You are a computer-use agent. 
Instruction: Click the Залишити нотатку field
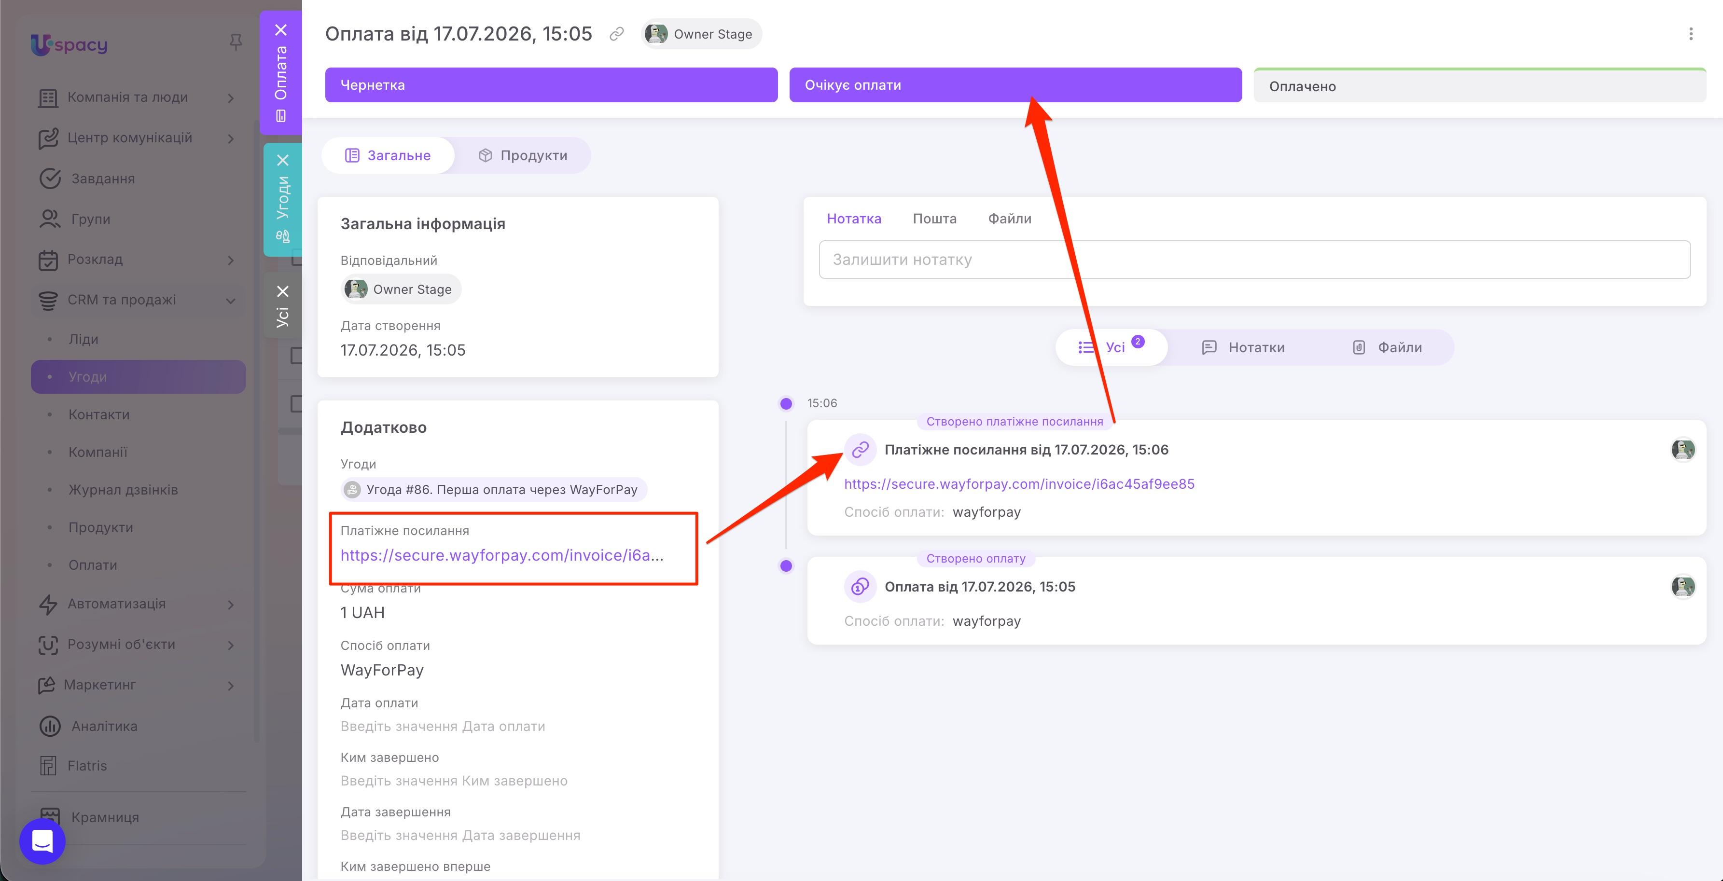(x=1255, y=260)
